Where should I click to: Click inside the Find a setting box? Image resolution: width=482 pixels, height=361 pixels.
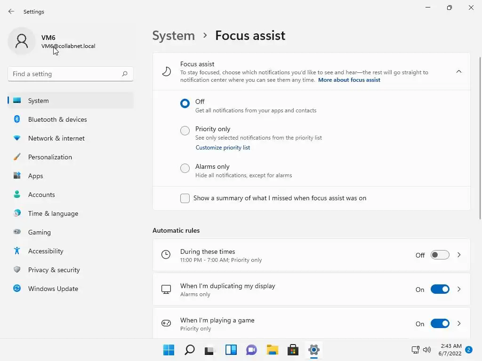coord(64,74)
